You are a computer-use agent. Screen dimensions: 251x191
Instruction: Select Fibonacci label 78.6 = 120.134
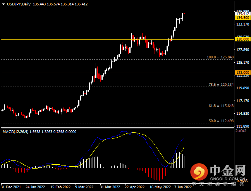pos(221,85)
